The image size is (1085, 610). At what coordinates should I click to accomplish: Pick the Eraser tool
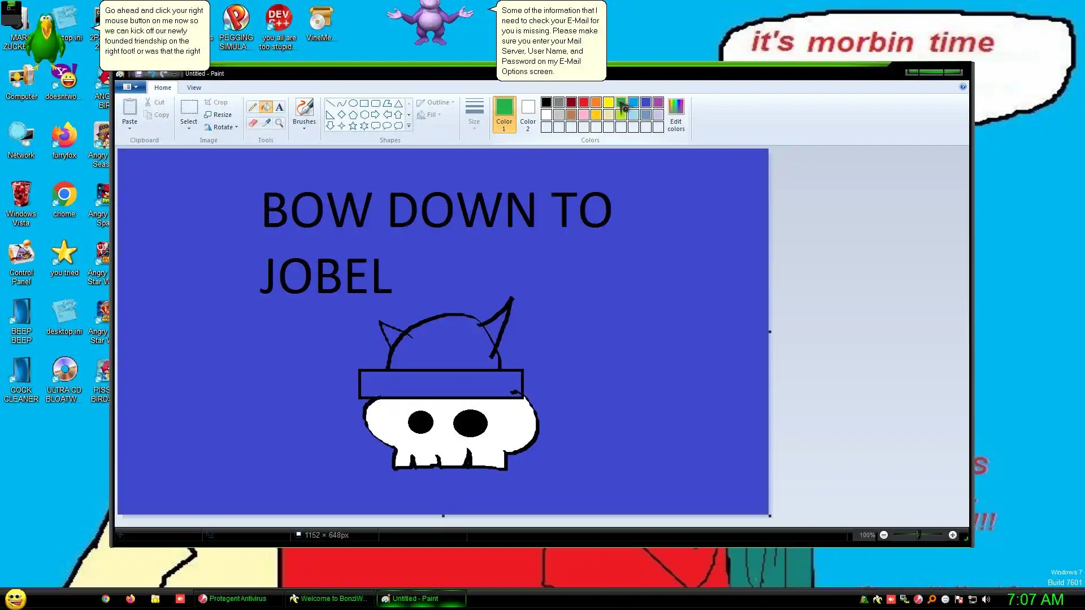click(253, 123)
